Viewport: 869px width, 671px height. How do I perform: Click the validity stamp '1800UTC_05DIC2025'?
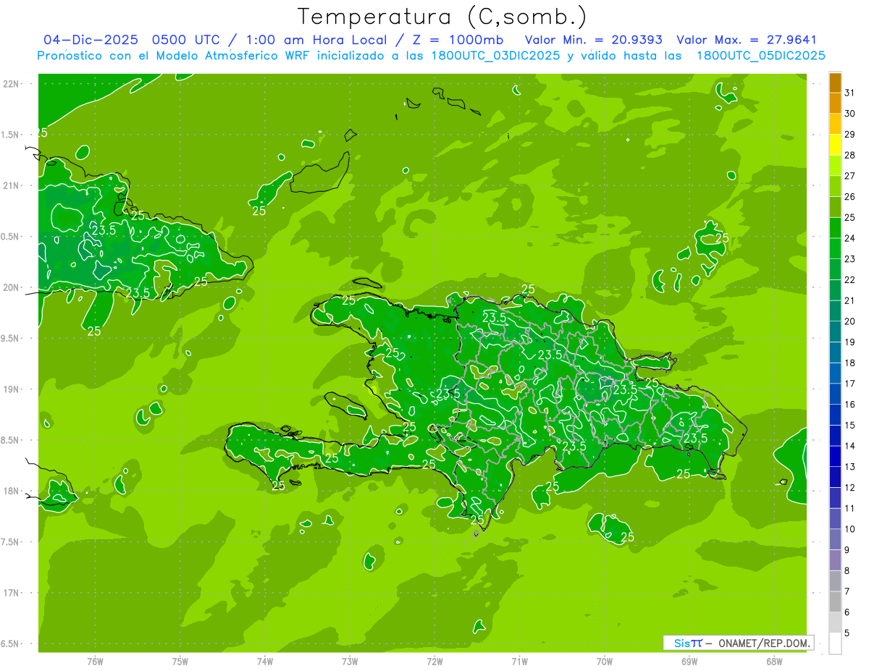pos(760,56)
